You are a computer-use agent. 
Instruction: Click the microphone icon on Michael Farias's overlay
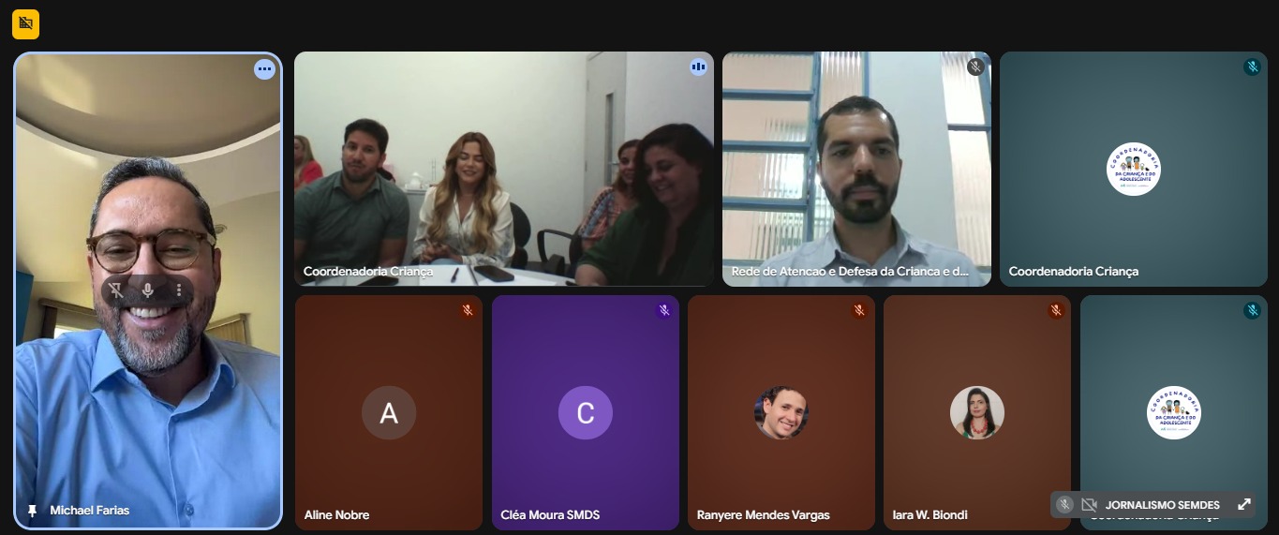(x=148, y=290)
